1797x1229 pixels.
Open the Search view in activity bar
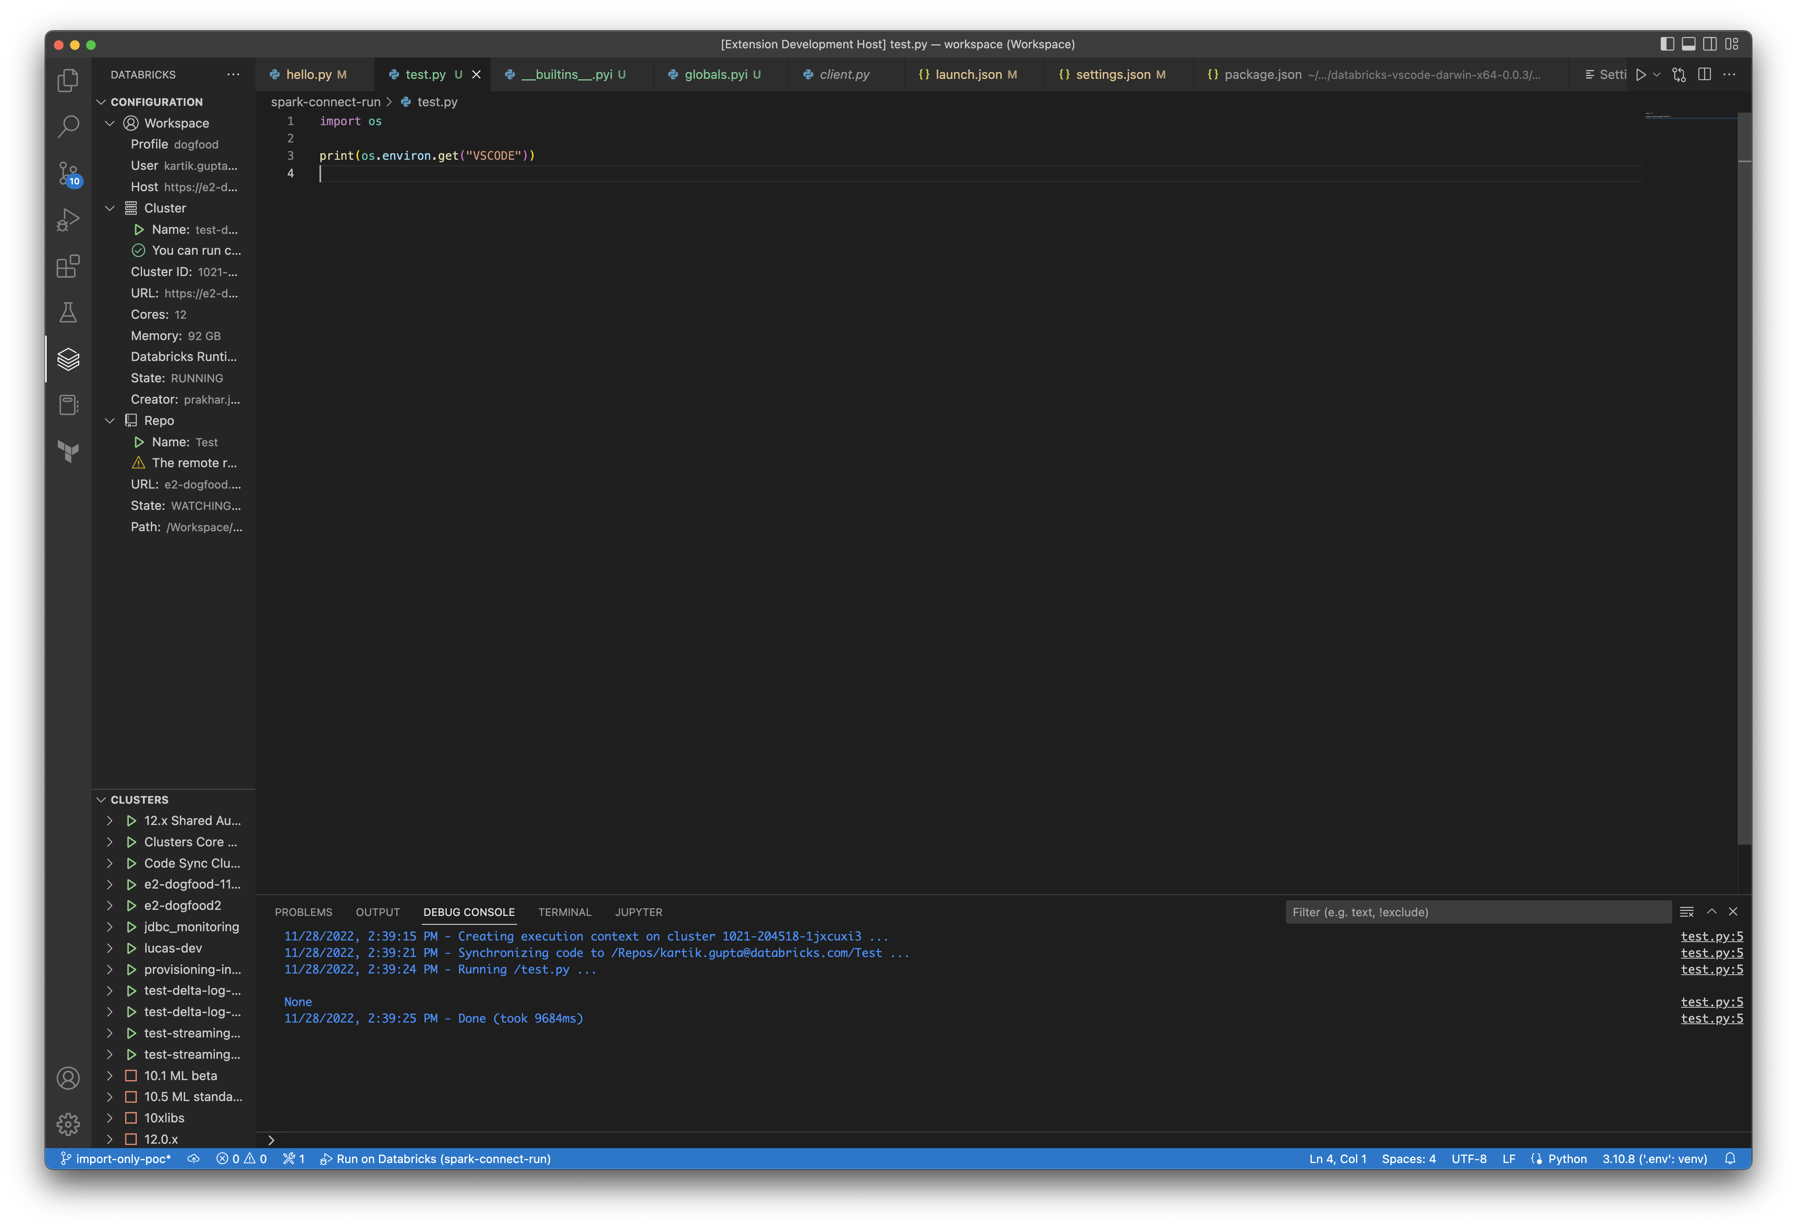pos(68,127)
